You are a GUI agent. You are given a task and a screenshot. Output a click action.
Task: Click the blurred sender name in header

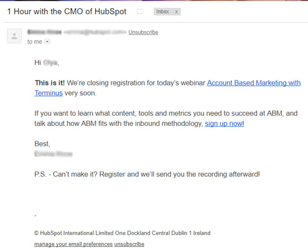(x=44, y=32)
